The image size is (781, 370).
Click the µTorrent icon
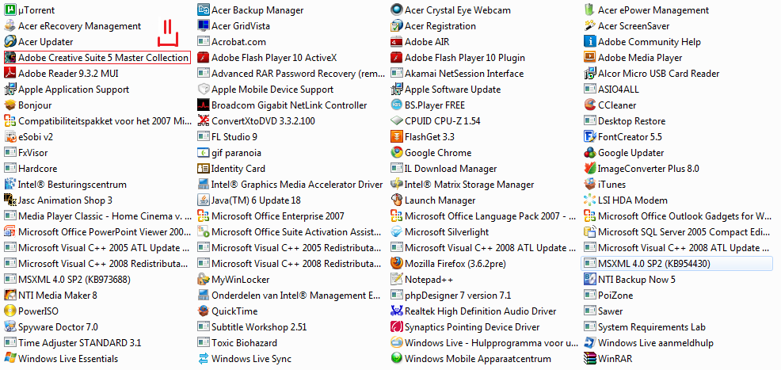coord(10,10)
